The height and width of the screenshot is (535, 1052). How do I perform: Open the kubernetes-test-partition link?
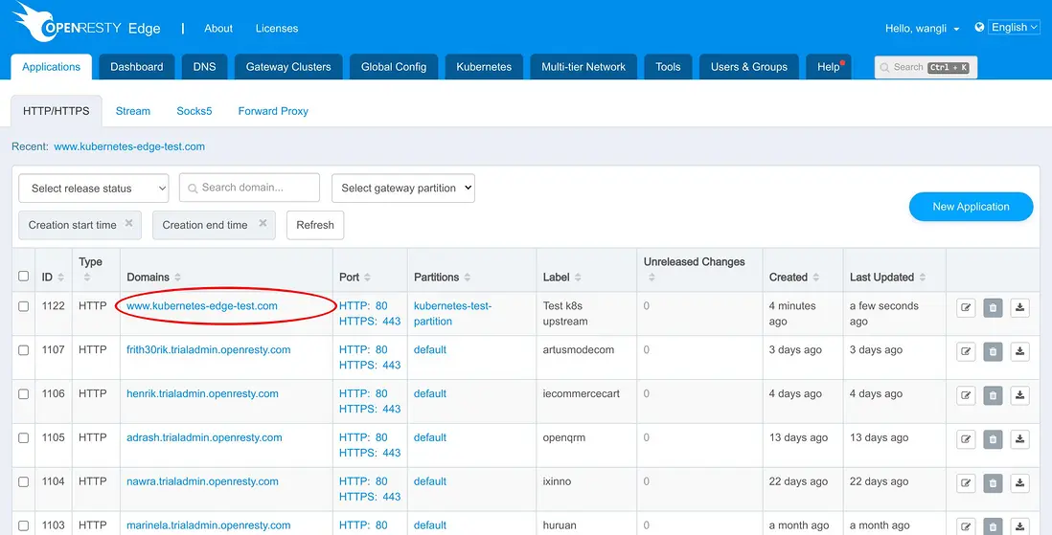pos(453,313)
